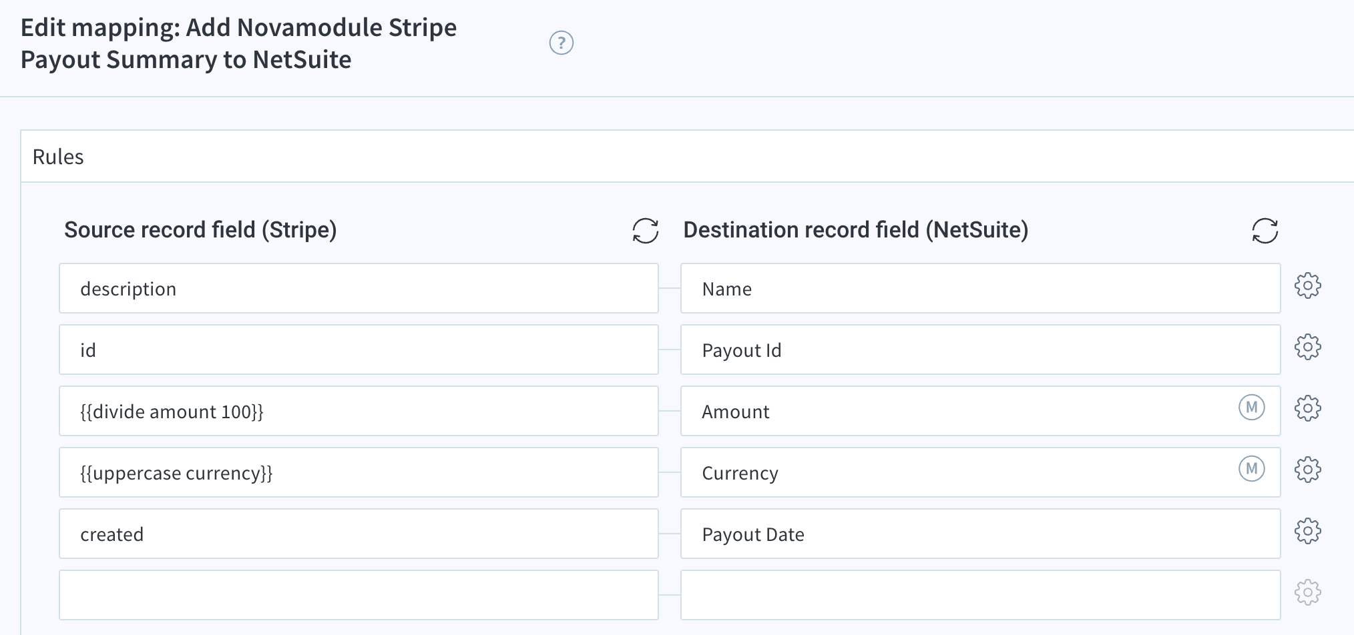Open settings gear for the Payout Id mapping
Viewport: 1354px width, 635px height.
[x=1308, y=347]
